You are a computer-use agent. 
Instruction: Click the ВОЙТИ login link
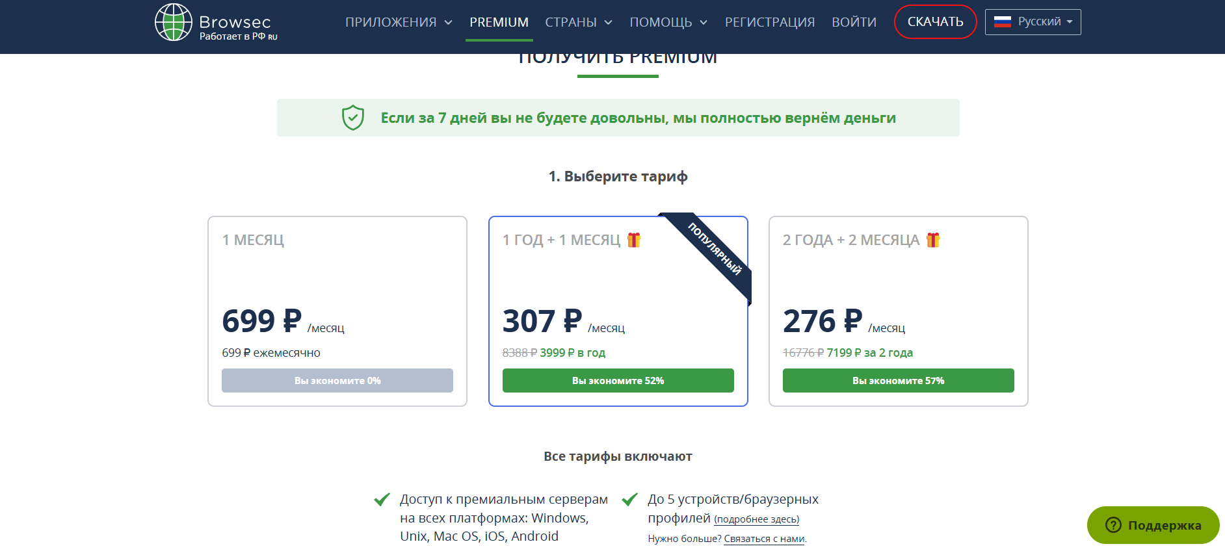click(x=854, y=21)
